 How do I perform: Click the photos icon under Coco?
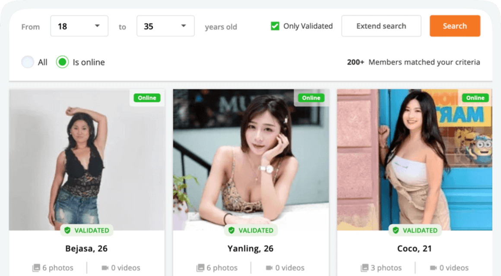tap(365, 268)
